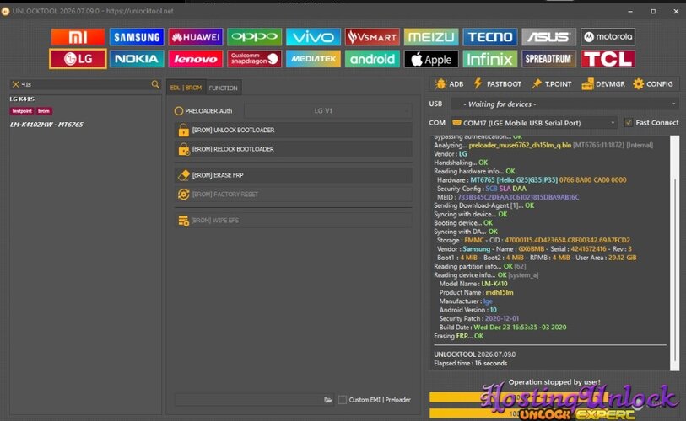Viewport: 686px width, 421px height.
Task: Select the Apple brand tile
Action: point(431,59)
